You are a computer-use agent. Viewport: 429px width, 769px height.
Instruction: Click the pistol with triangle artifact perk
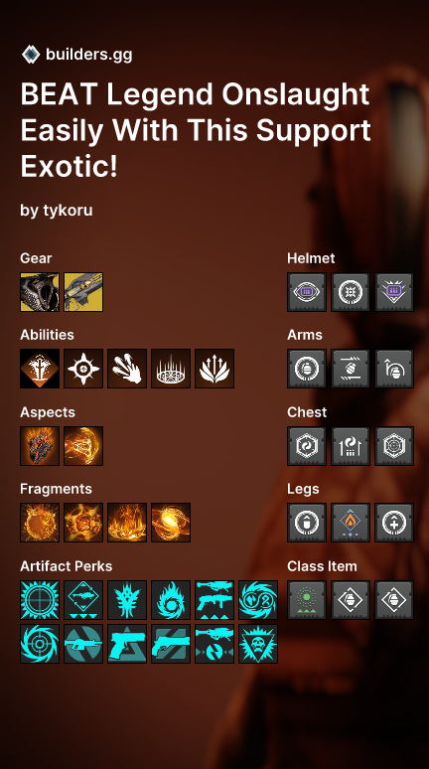[x=127, y=644]
